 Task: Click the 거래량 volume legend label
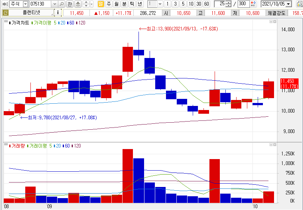pos(18,146)
